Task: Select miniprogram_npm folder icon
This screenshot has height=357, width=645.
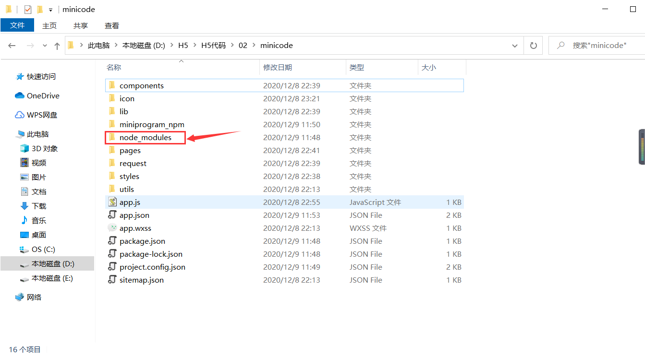Action: click(112, 124)
